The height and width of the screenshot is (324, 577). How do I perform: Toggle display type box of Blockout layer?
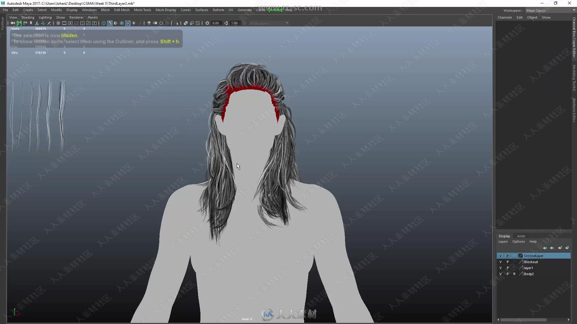pos(514,262)
